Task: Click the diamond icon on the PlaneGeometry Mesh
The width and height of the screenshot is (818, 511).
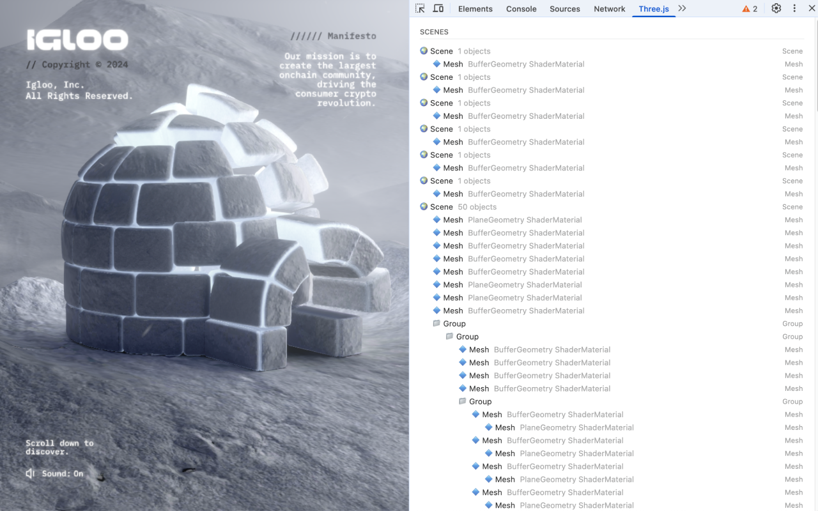Action: pos(438,220)
